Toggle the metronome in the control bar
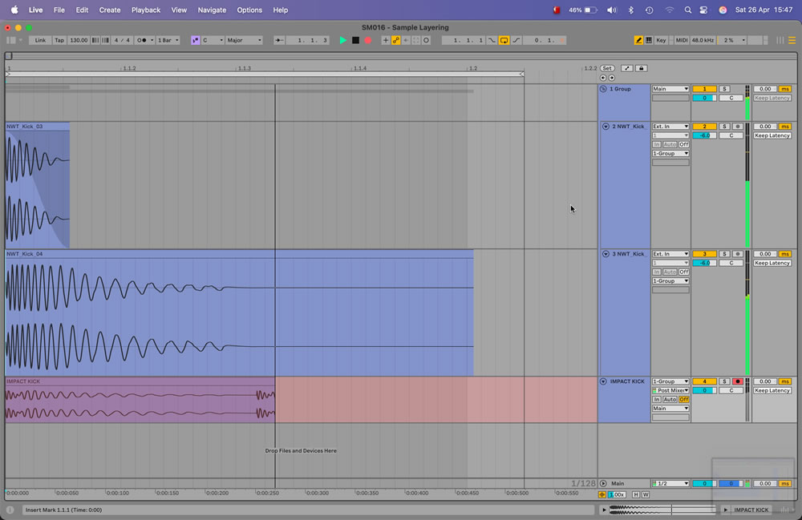 (x=144, y=40)
